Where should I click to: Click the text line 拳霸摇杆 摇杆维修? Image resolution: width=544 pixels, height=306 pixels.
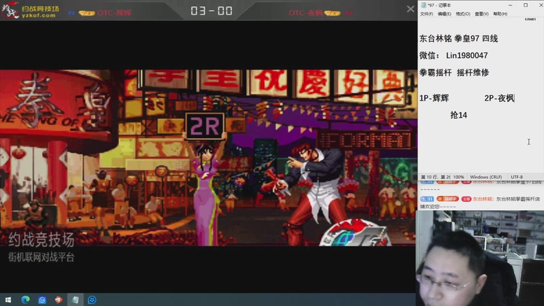(454, 73)
